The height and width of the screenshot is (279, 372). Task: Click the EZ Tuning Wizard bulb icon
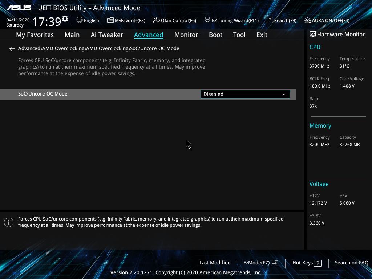[x=207, y=20]
